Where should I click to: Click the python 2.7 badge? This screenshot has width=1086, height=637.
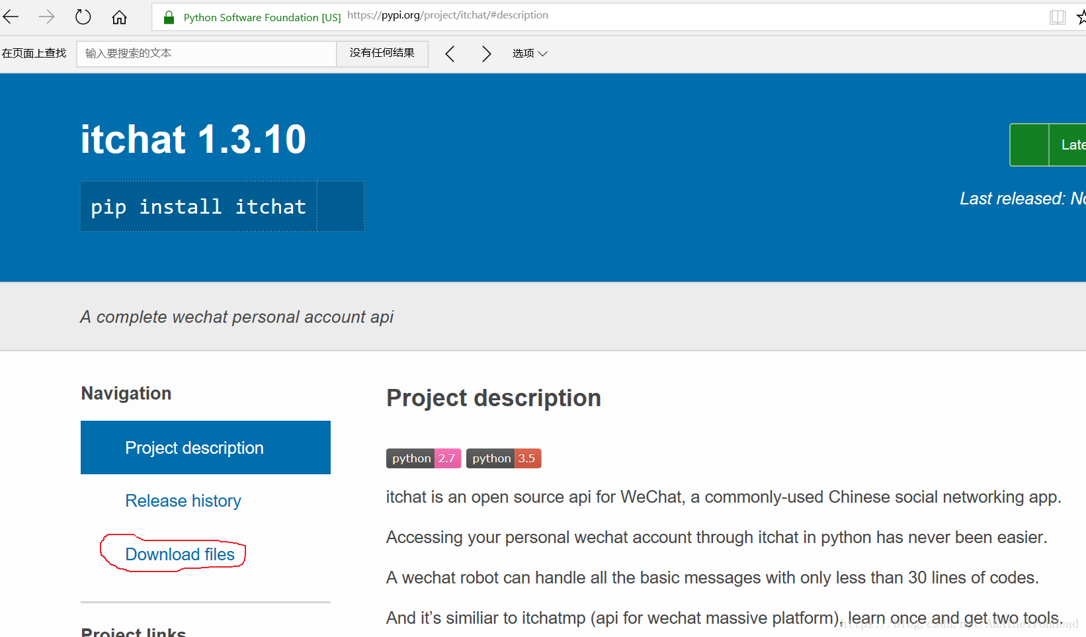[x=423, y=458]
